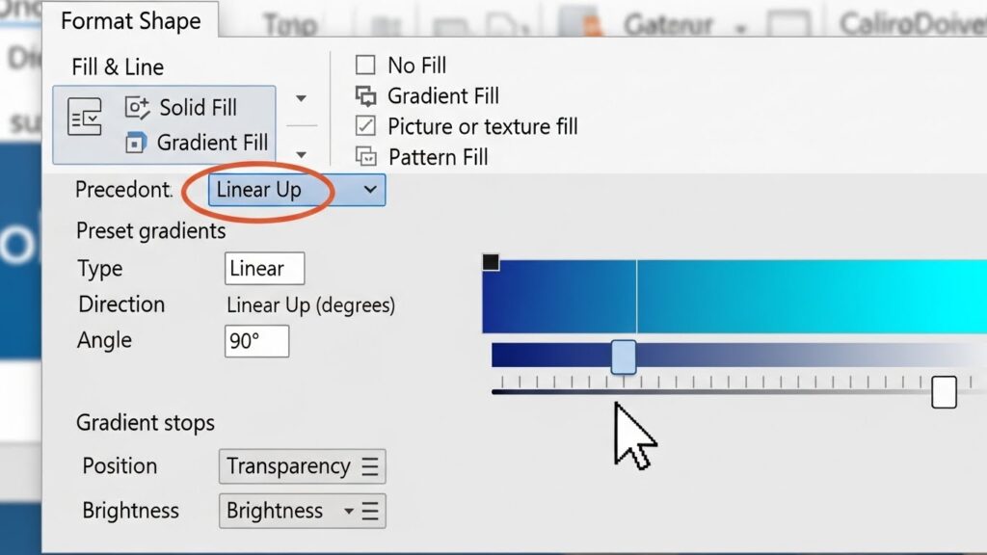Screen dimensions: 987x555
Task: Switch to the Format Shape tab
Action: [x=130, y=20]
